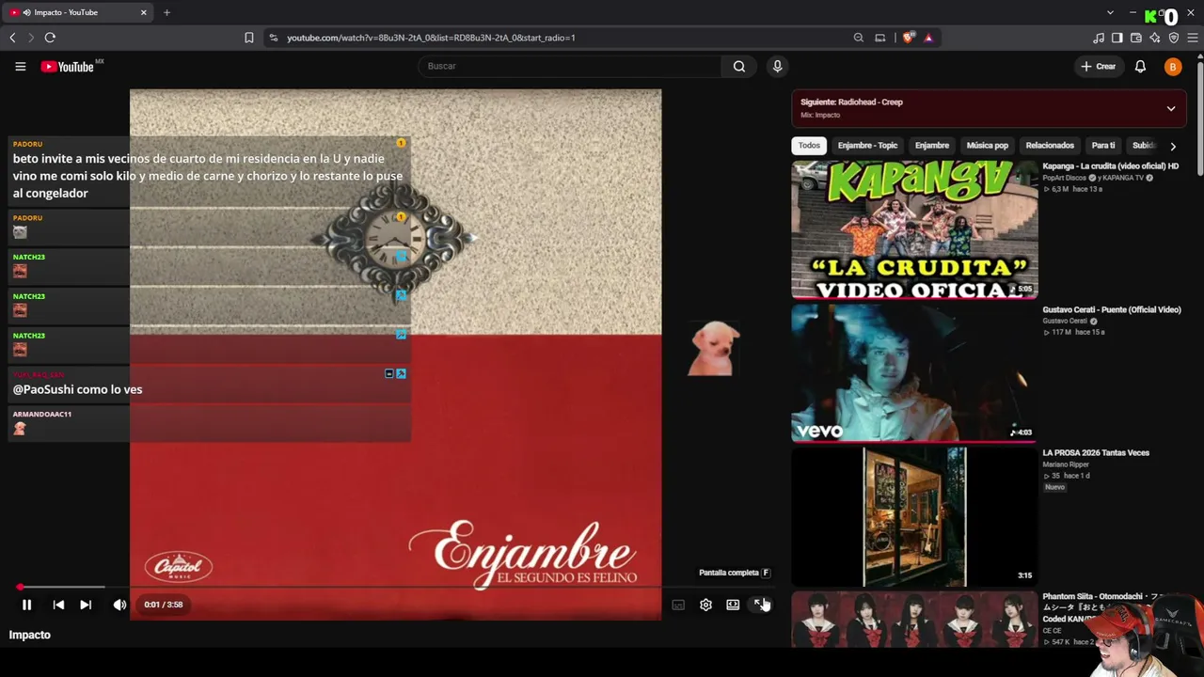Open the Brave Wallet icon
Viewport: 1204px width, 677px height.
[1136, 38]
